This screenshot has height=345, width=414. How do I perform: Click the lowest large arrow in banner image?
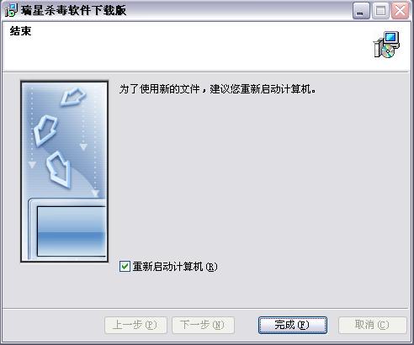tap(58, 169)
